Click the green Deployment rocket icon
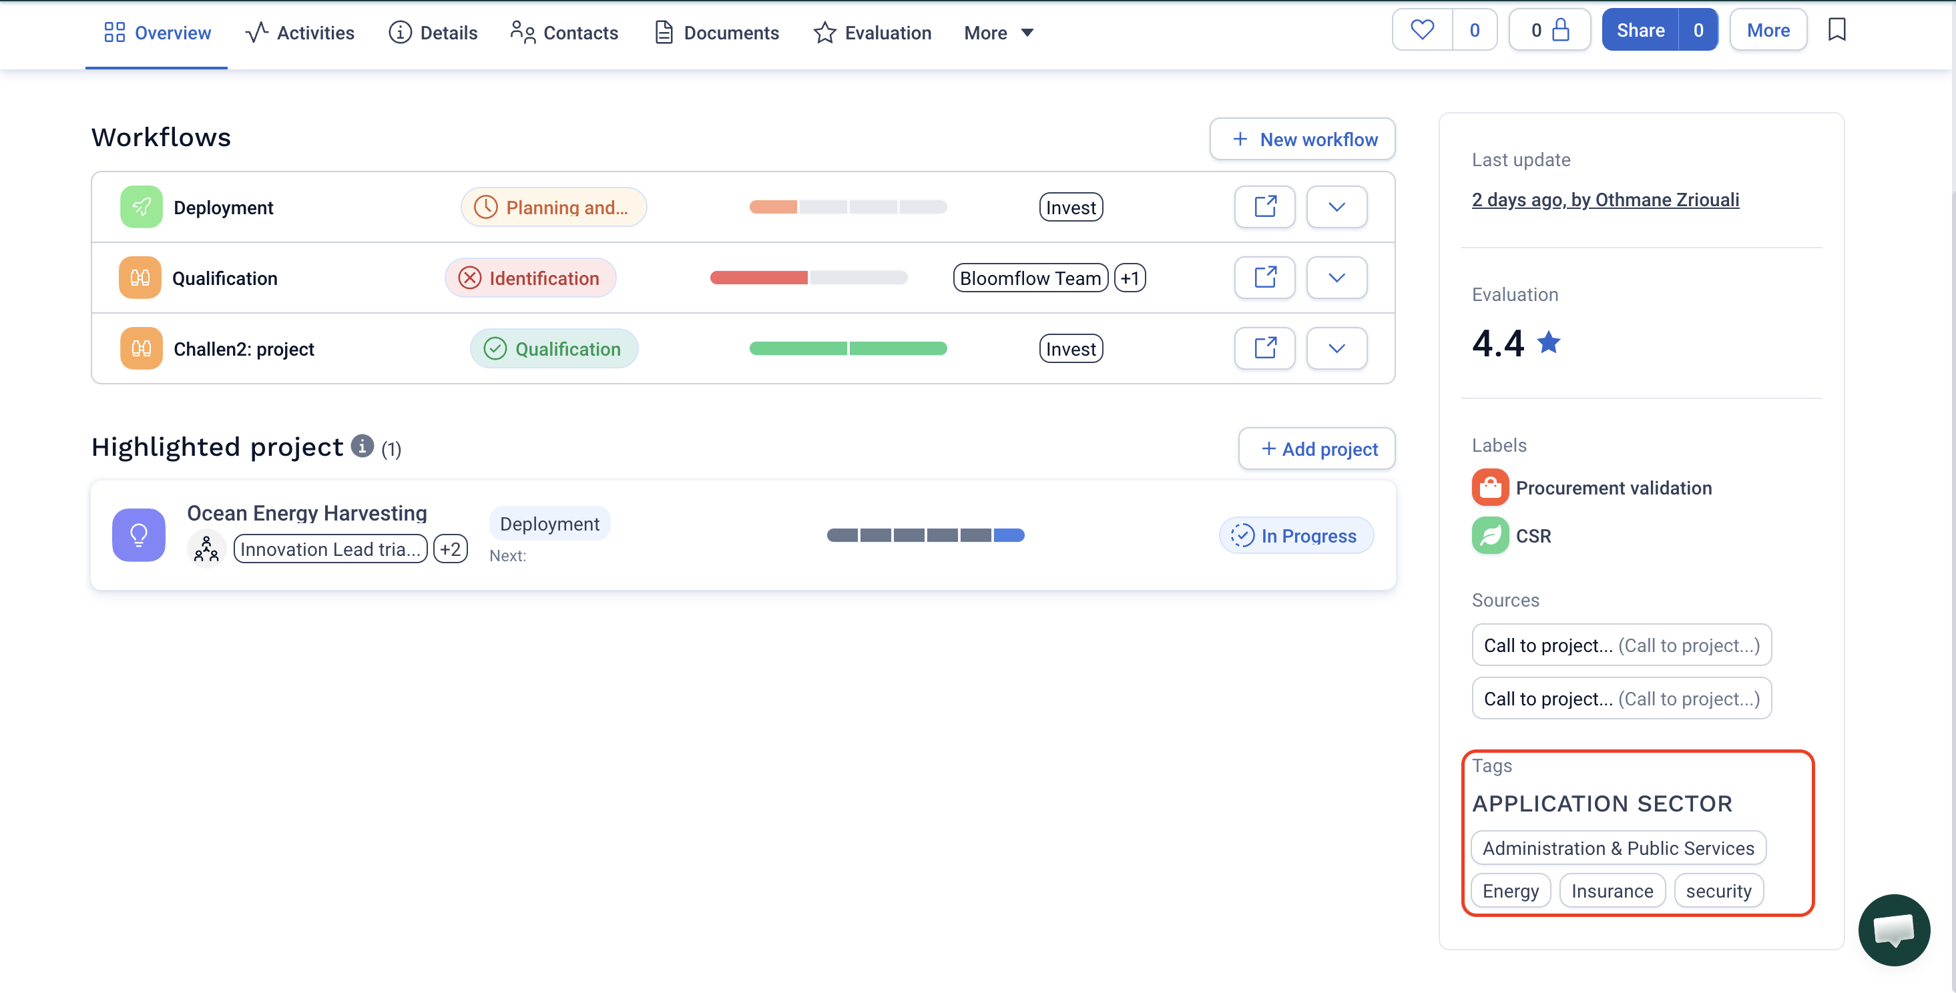Screen dimensions: 1956x993 pos(142,206)
